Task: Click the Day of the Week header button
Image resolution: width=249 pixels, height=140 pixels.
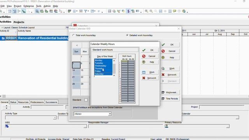Action: pyautogui.click(x=105, y=56)
